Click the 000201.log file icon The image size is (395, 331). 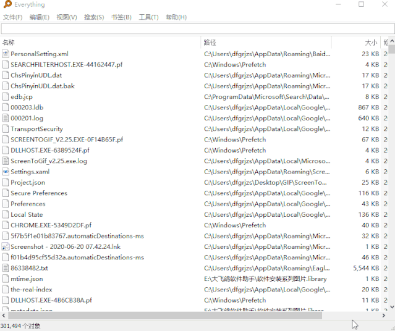(6, 118)
